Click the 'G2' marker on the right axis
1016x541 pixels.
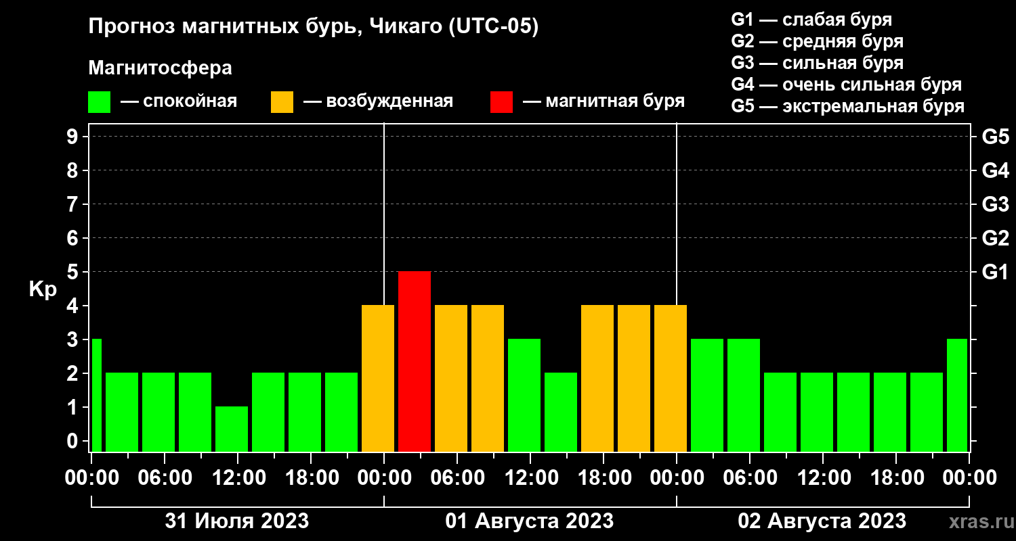tap(995, 238)
